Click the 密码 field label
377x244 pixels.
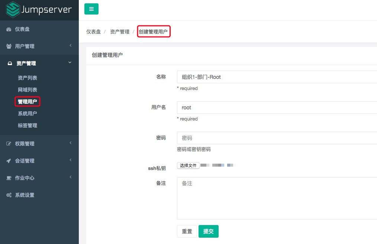tap(161, 138)
